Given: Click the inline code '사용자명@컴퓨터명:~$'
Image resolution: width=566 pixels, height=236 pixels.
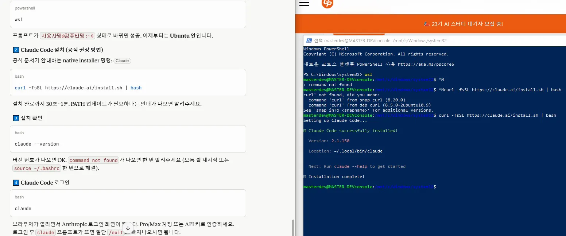Looking at the screenshot, I should click(x=67, y=36).
